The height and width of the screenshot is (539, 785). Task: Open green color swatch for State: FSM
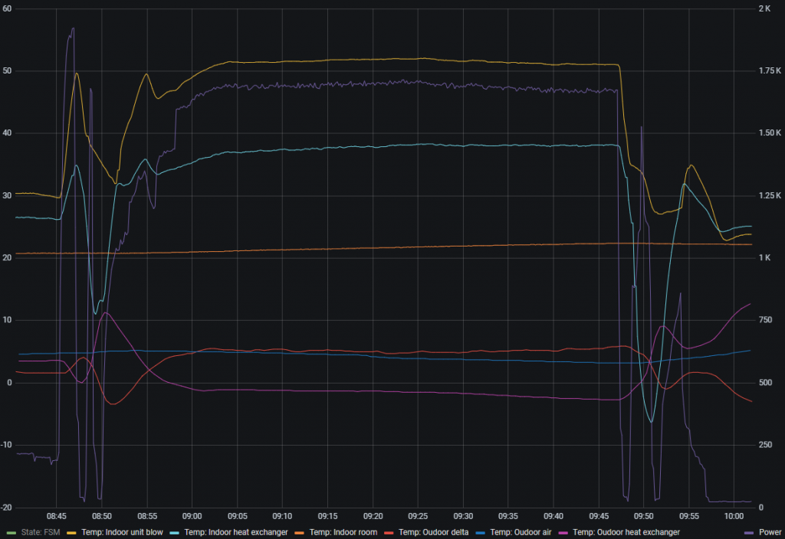pyautogui.click(x=11, y=532)
